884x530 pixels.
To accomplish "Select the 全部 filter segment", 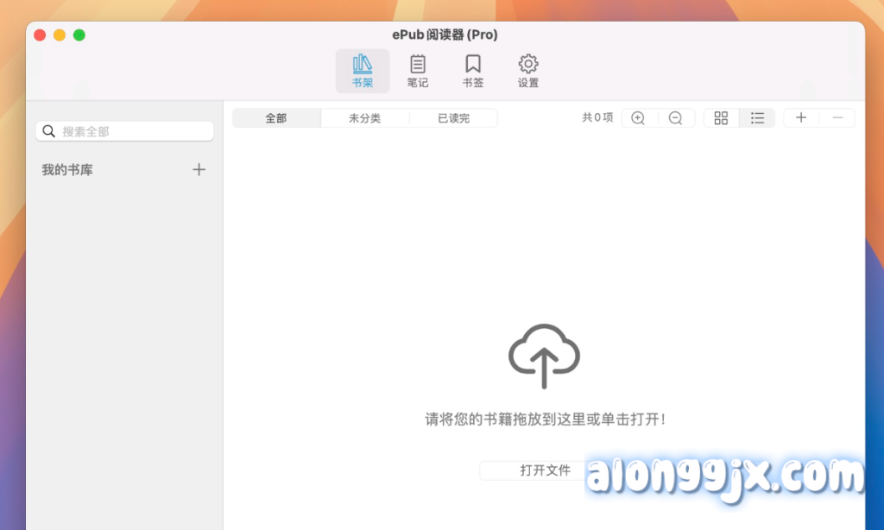I will click(x=276, y=118).
